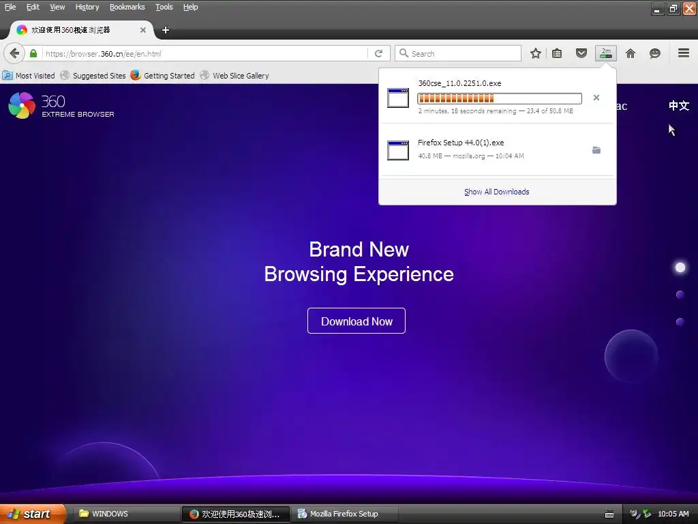Open the History menu
This screenshot has height=524, width=698.
pyautogui.click(x=87, y=7)
